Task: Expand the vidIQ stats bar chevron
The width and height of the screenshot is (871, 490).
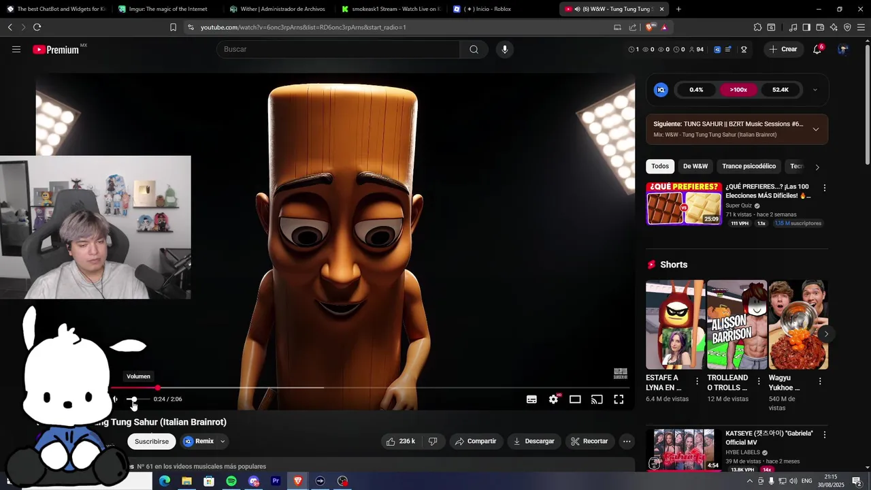Action: tap(815, 90)
